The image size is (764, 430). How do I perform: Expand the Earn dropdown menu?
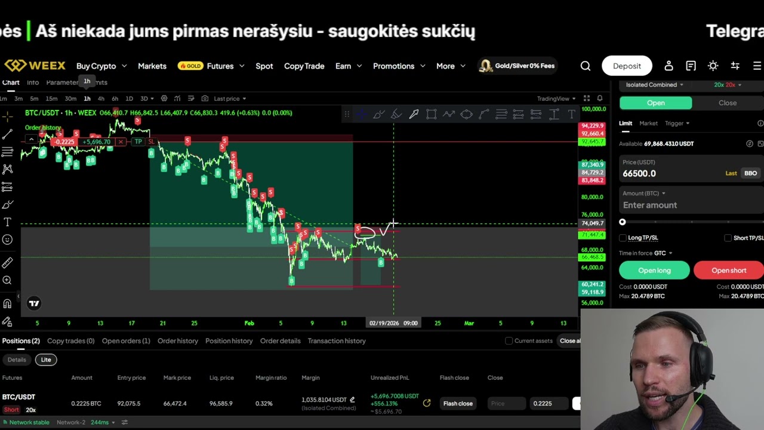tap(349, 66)
